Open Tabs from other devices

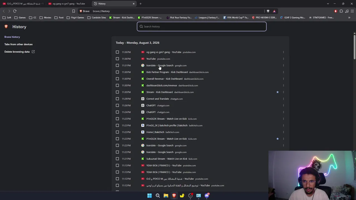click(18, 44)
